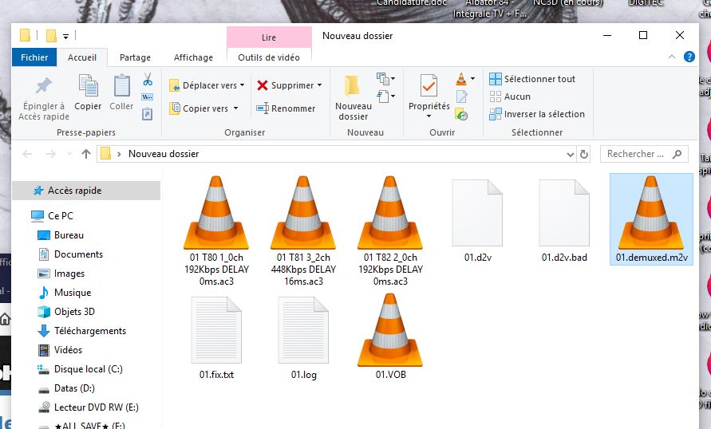Open the Accès facile dropdown icon
711x429 pixels.
pyautogui.click(x=385, y=96)
